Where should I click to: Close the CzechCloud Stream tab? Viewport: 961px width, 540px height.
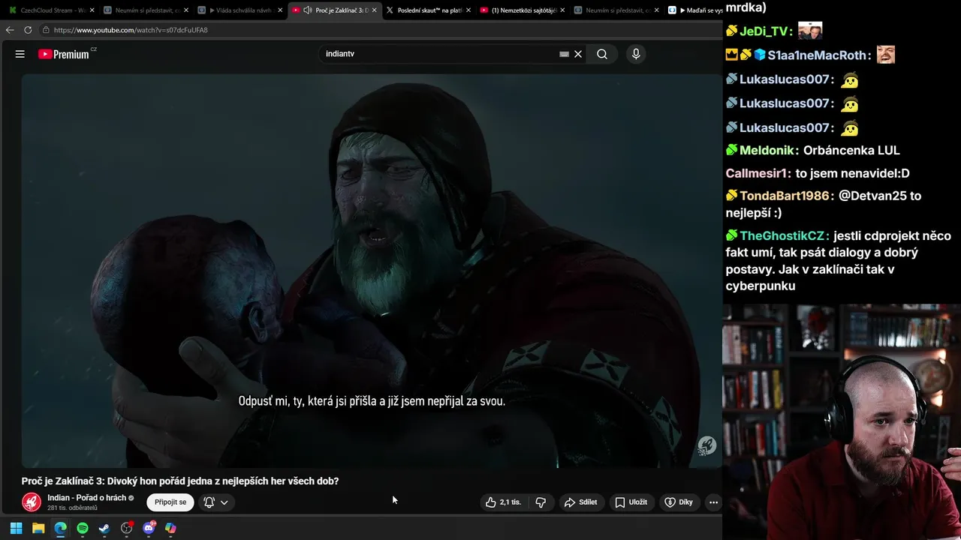click(x=92, y=10)
